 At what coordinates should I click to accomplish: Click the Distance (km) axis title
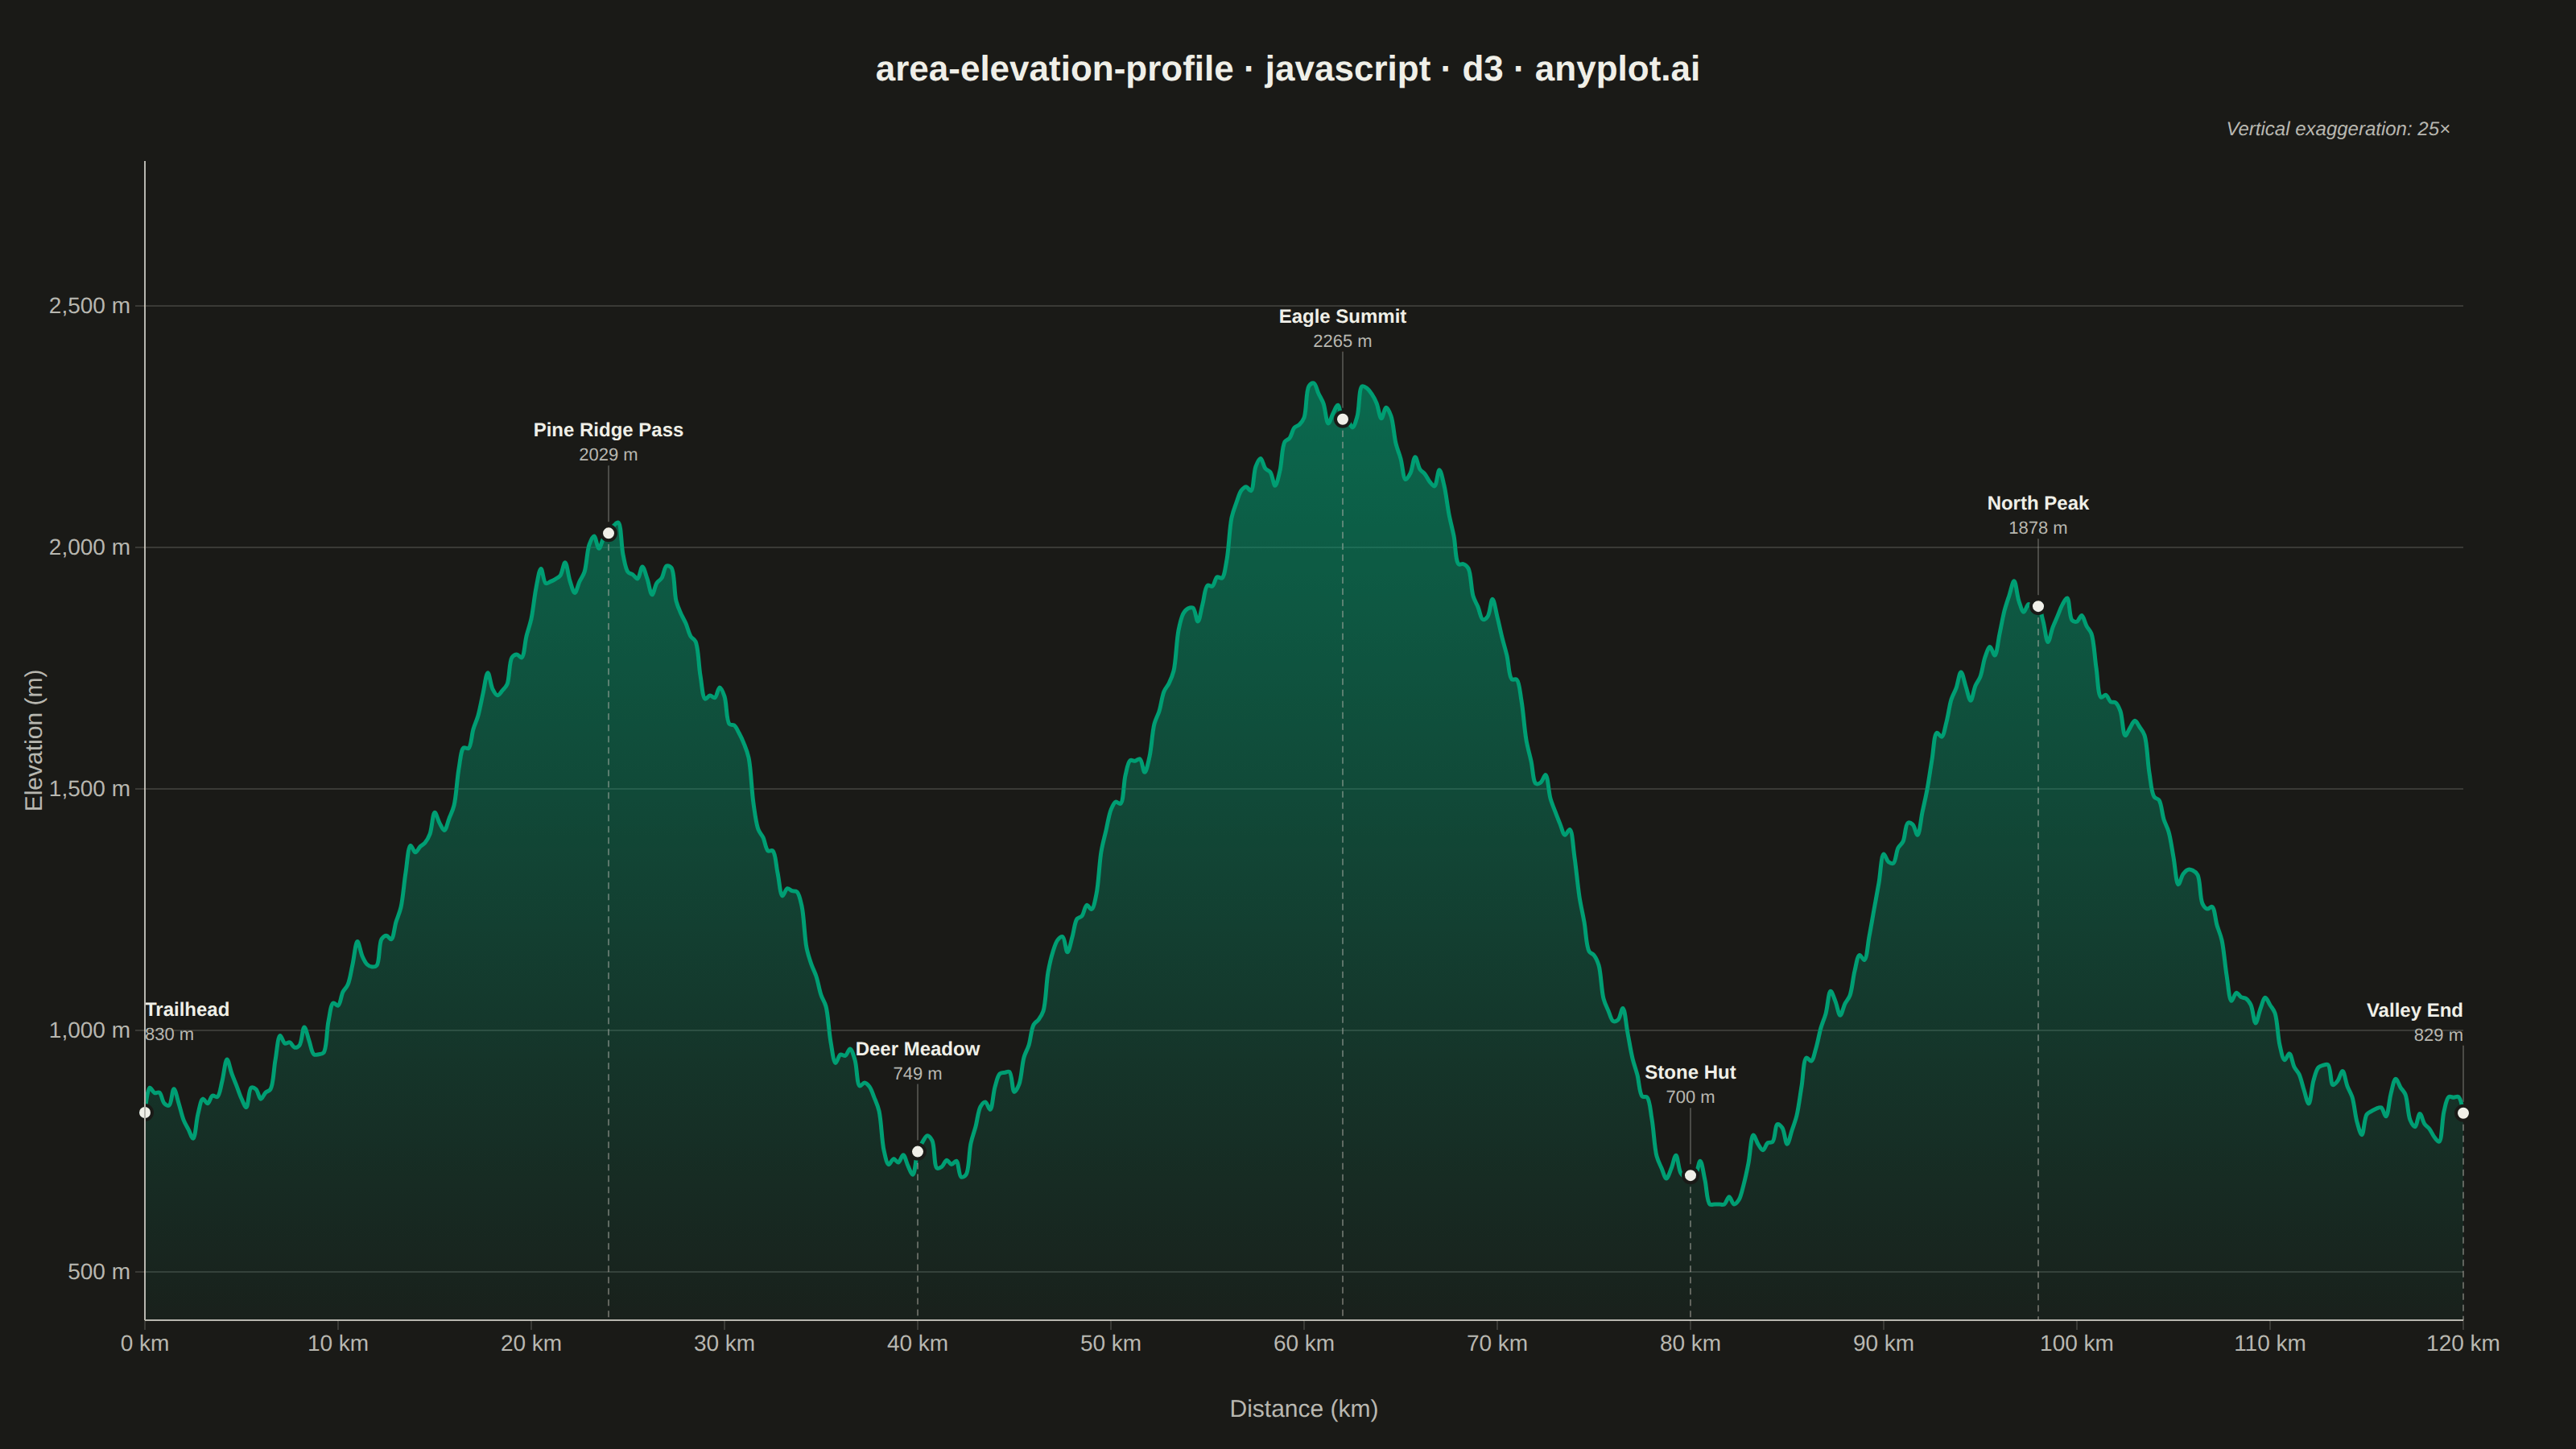1303,1408
